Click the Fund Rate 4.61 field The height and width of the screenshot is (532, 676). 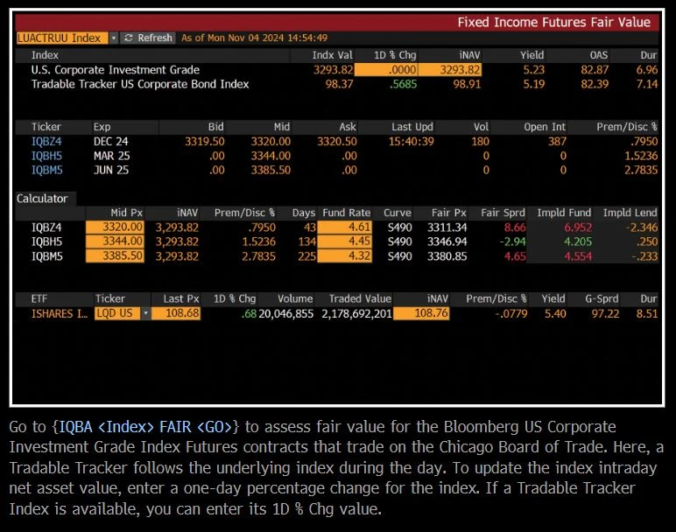click(x=345, y=227)
